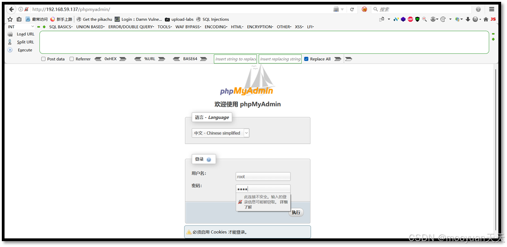
Task: Click the reload page button
Action: pos(352,10)
